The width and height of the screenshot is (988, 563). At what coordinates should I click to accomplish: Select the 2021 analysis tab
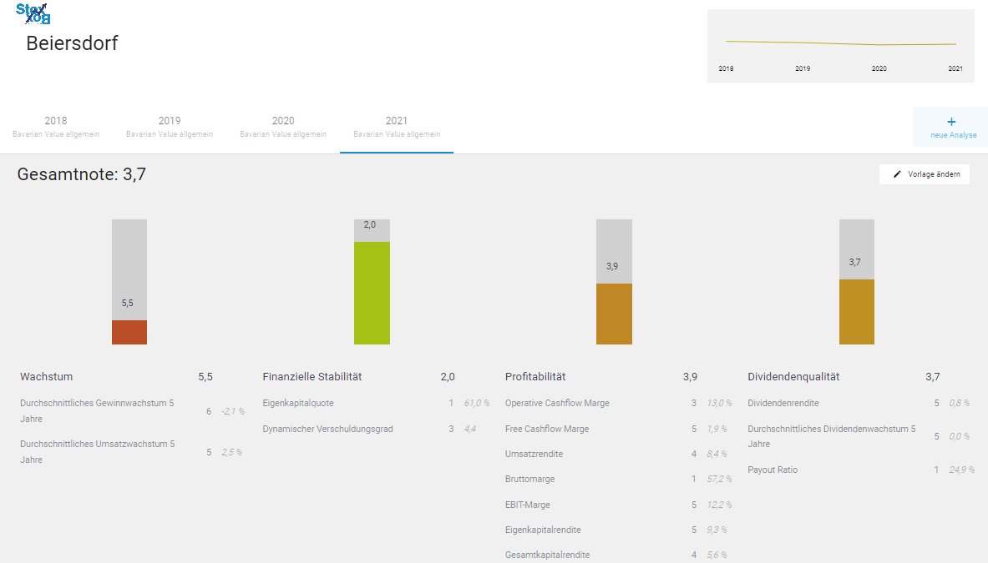(x=397, y=127)
